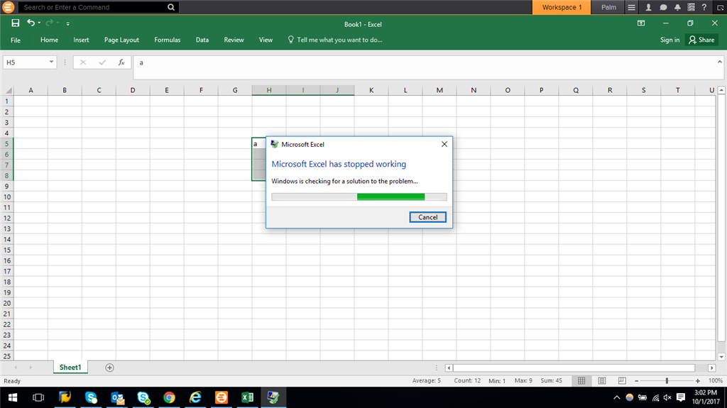
Task: Close the Microsoft Excel error dialog
Action: [444, 144]
